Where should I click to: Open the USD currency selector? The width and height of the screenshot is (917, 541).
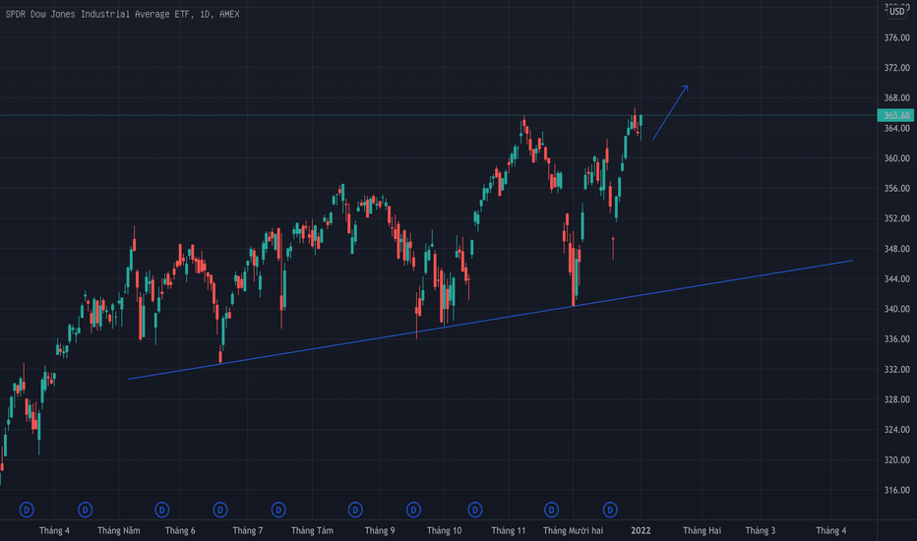point(896,12)
